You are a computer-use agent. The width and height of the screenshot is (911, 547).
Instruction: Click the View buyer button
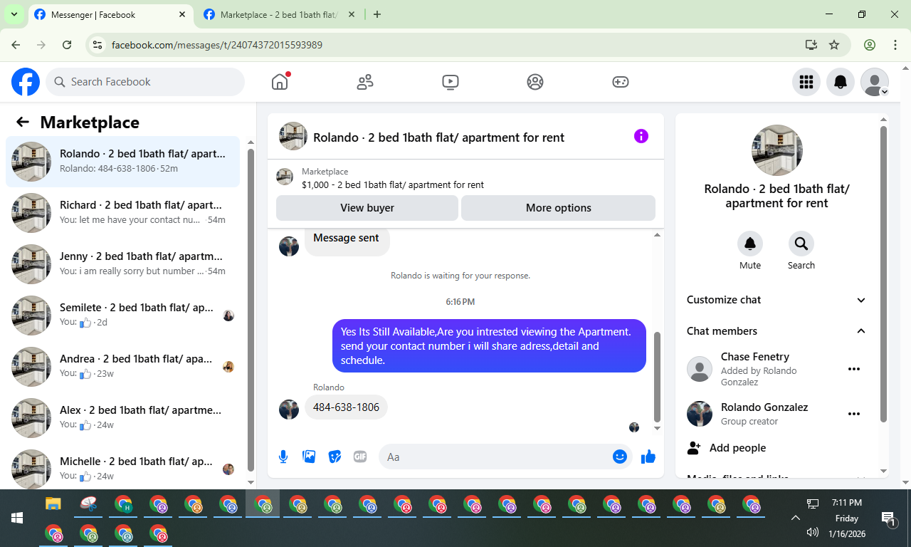(367, 208)
